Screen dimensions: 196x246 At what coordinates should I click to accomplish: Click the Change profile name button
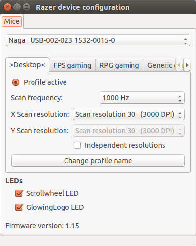coord(98,161)
